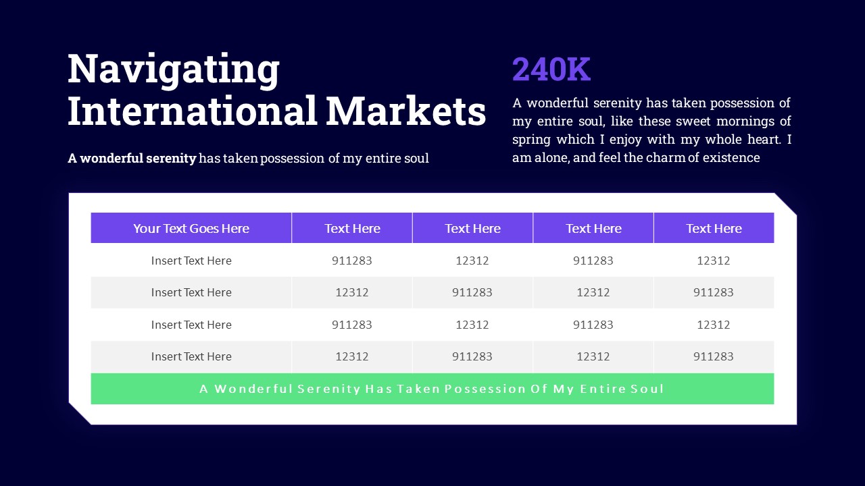Click second row 'Insert Text Here' cell
Viewport: 865px width, 486px height.
point(191,292)
